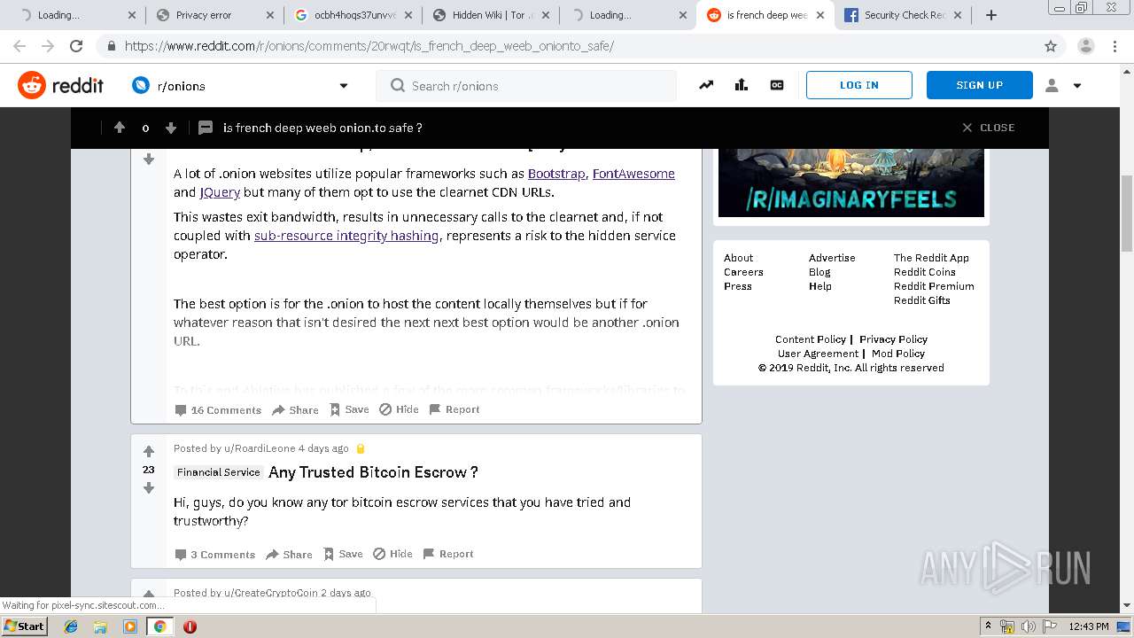Share the post with 16 Comments
The image size is (1134, 638).
pyautogui.click(x=295, y=409)
